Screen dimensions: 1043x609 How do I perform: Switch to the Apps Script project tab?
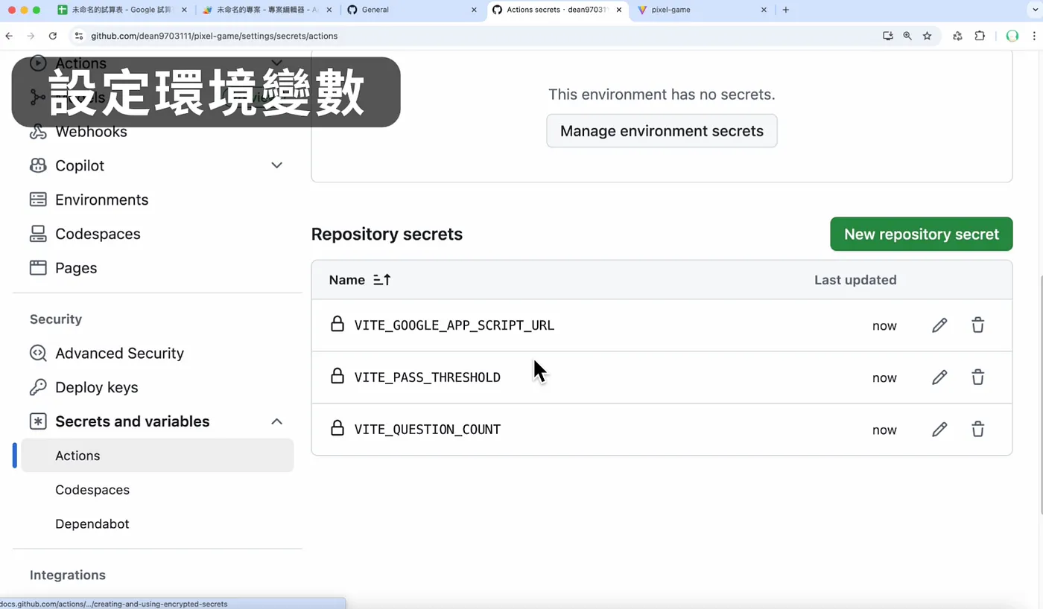click(267, 10)
